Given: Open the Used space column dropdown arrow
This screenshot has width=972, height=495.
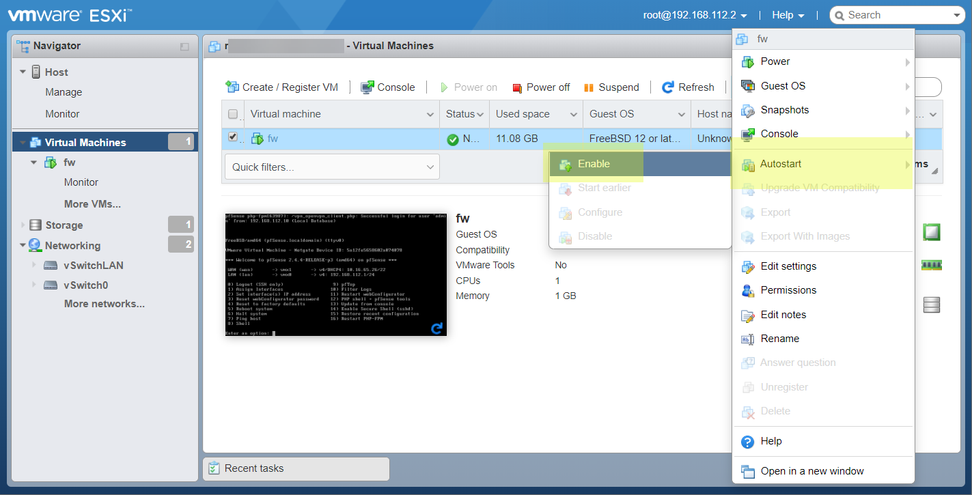Looking at the screenshot, I should coord(574,114).
